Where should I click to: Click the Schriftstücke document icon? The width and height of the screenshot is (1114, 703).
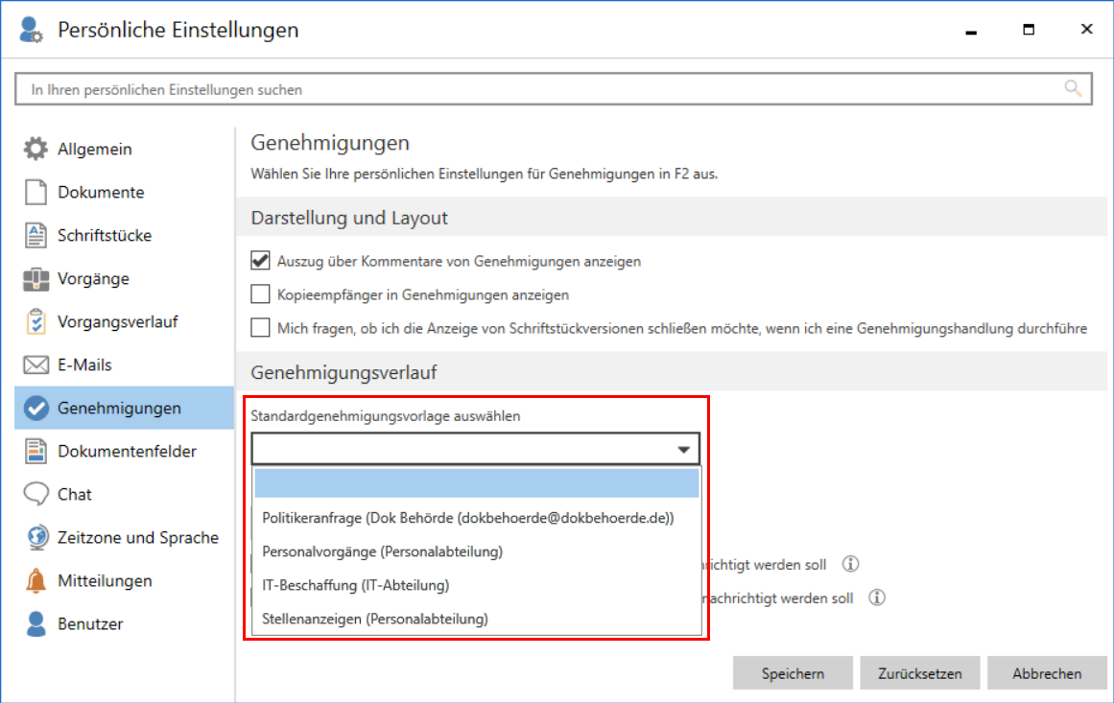click(x=36, y=236)
